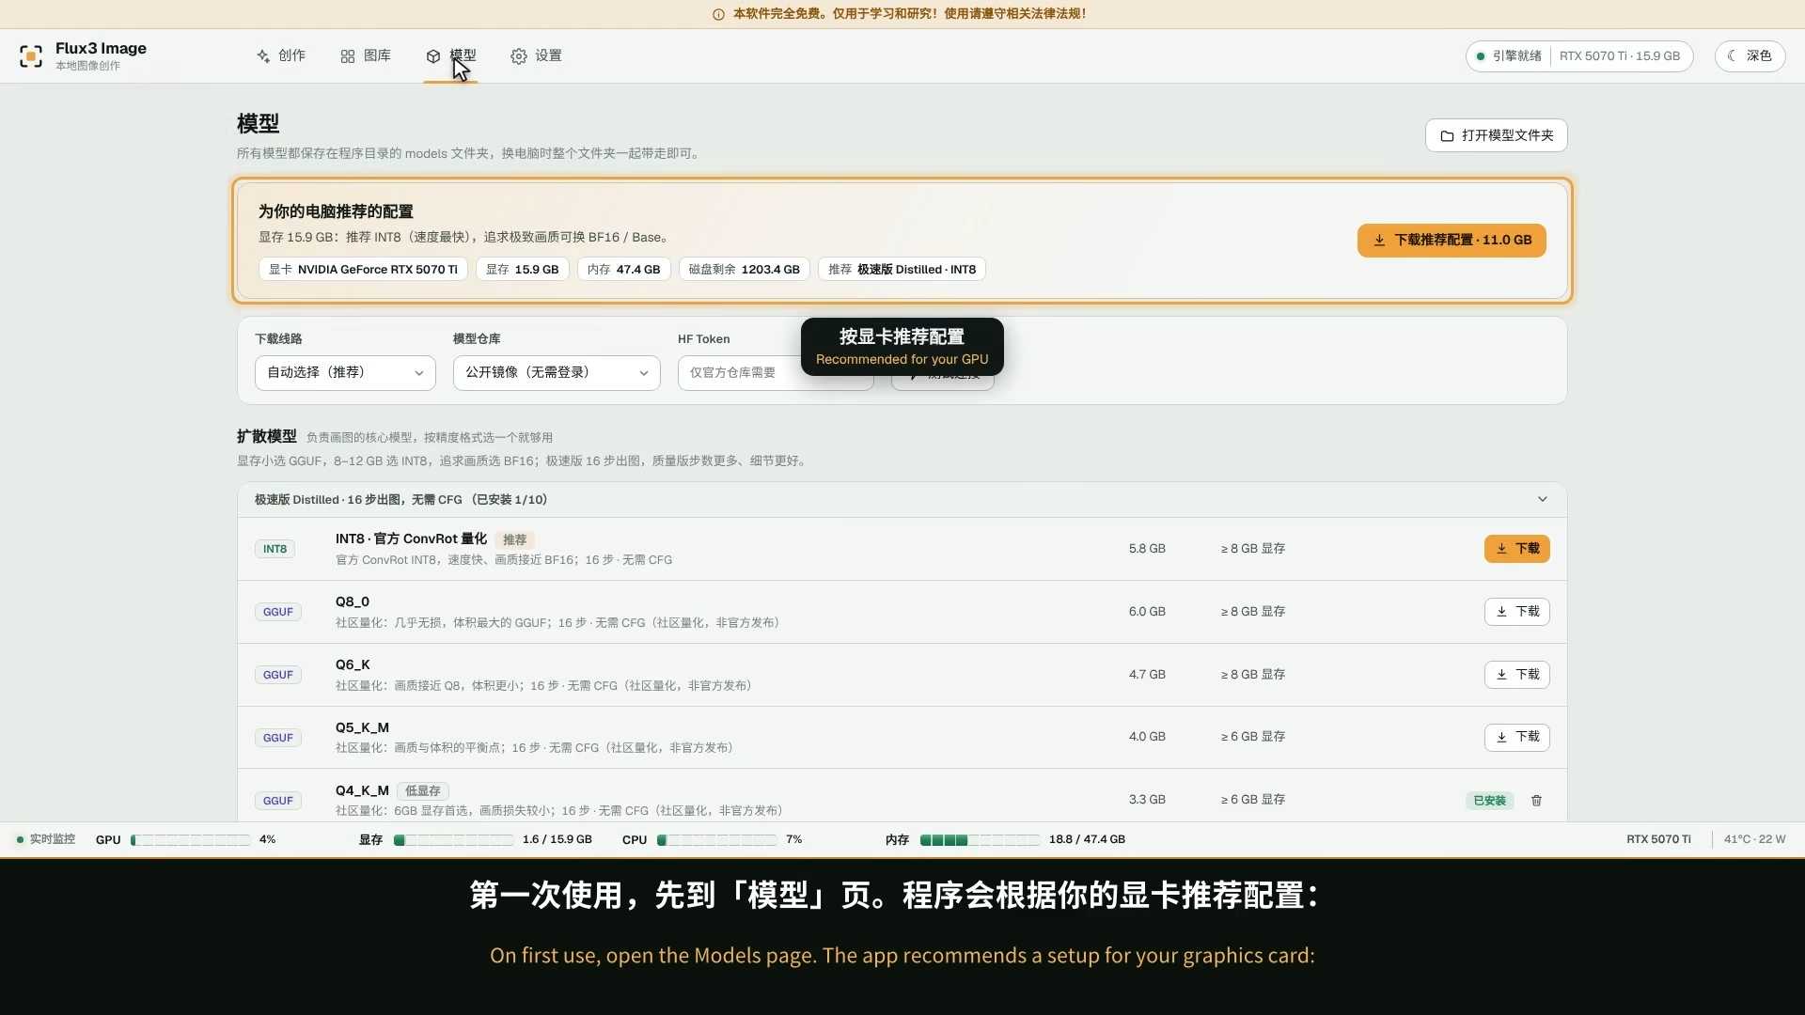The width and height of the screenshot is (1805, 1015).
Task: Click the 显存 usage bar in status bar
Action: point(454,840)
